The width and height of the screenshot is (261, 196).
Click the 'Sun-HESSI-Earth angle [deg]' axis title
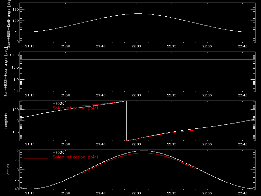pos(9,24)
